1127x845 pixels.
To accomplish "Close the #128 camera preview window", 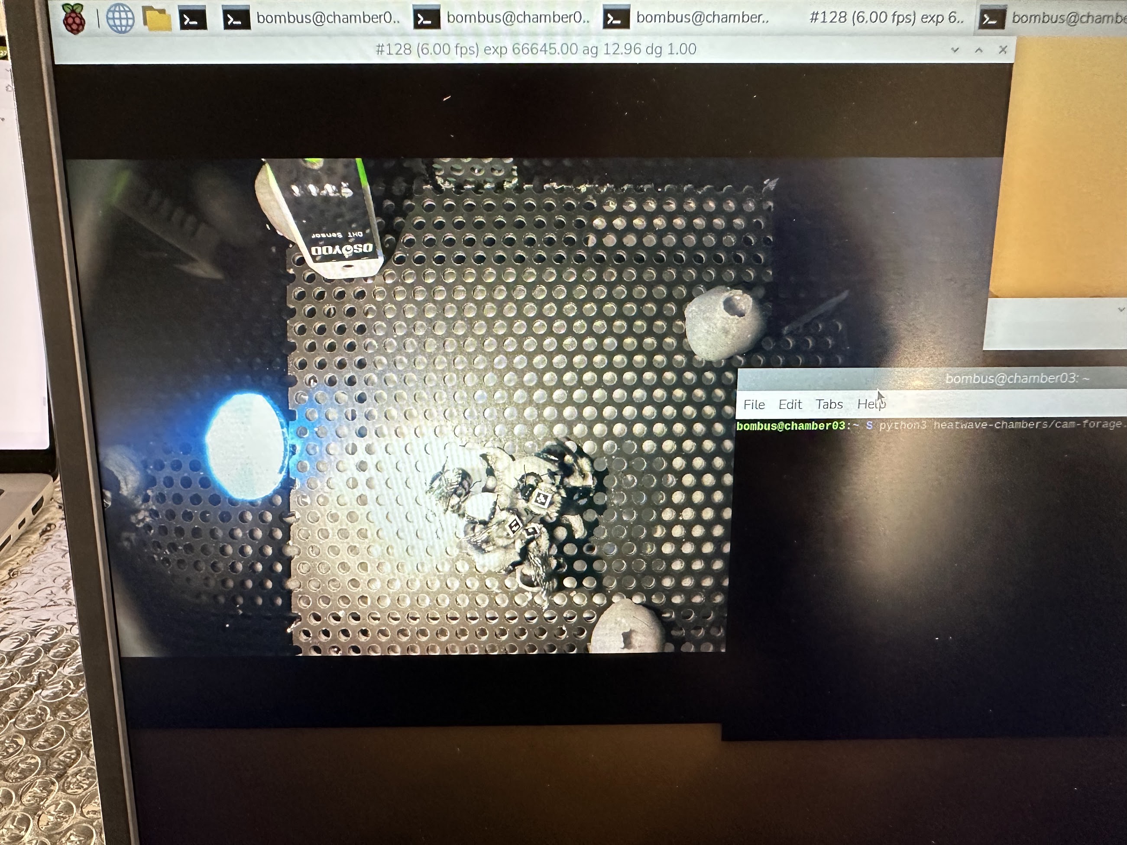I will click(x=1003, y=50).
